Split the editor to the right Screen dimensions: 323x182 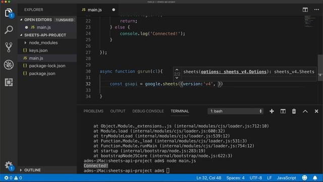(305, 10)
